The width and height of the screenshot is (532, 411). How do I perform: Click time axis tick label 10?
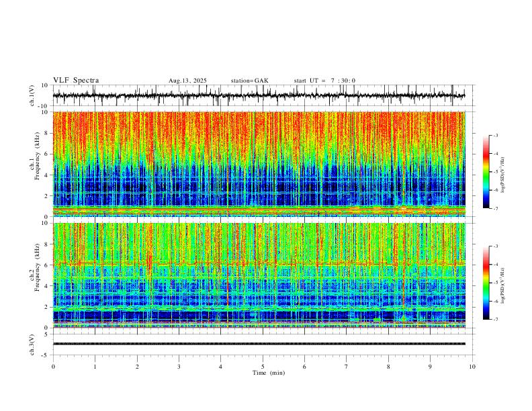coord(472,367)
